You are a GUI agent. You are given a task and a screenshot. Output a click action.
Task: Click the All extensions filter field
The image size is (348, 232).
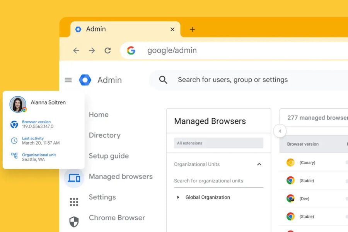pyautogui.click(x=218, y=143)
